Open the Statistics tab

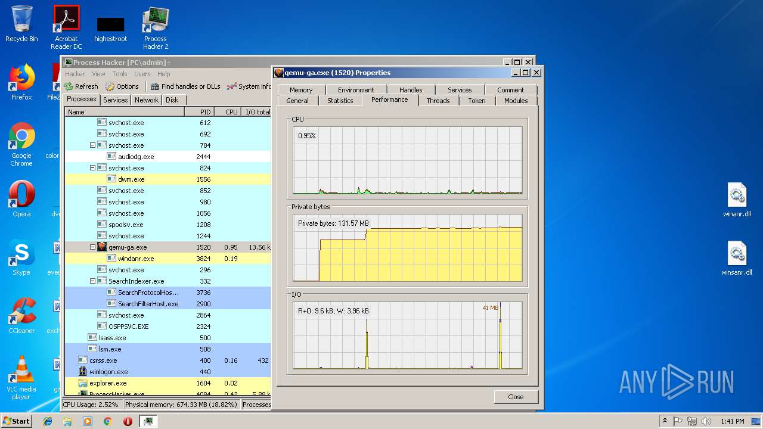point(340,101)
